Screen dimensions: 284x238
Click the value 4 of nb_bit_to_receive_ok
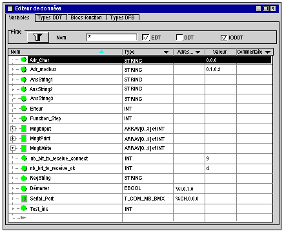[208, 168]
